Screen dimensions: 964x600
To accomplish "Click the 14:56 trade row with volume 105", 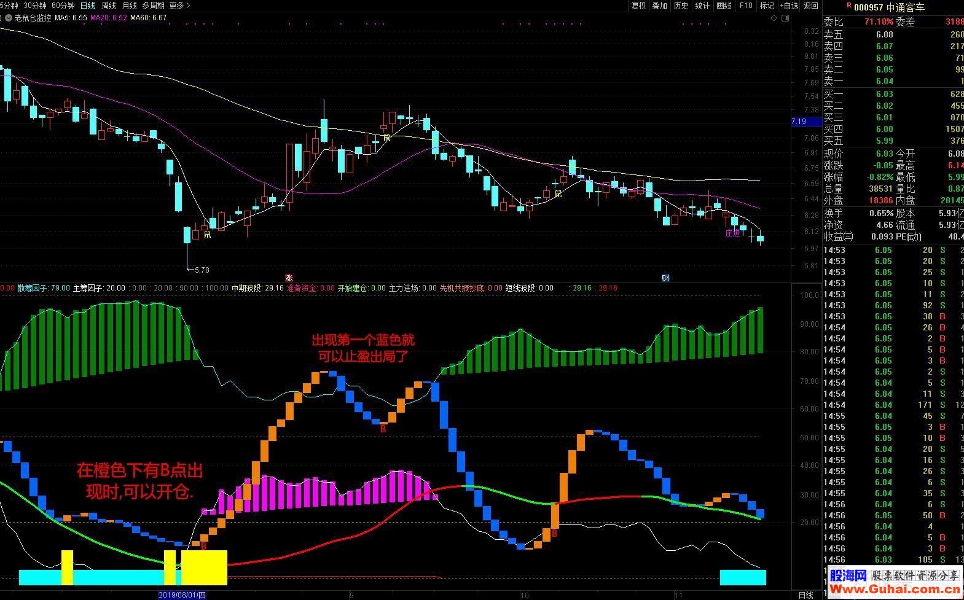I will tap(893, 559).
